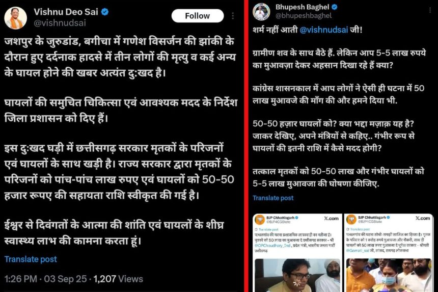This screenshot has width=438, height=292.
Task: Click the BJP lotus logo in right embedded post
Action: click(351, 219)
